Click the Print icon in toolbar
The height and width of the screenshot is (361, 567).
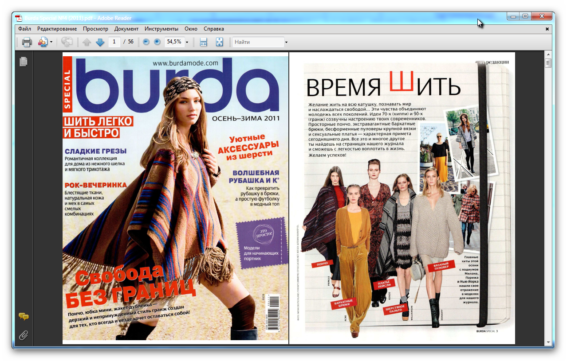point(27,42)
